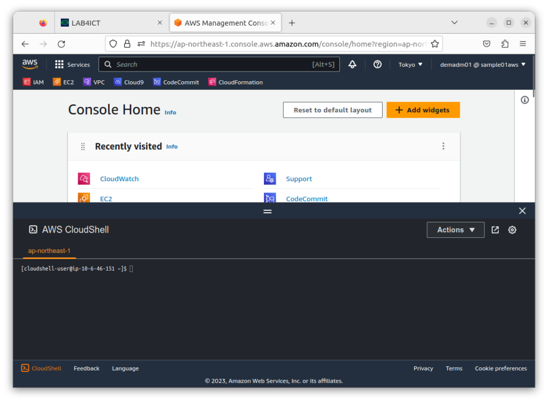This screenshot has width=548, height=402.
Task: Open CloudShell in a new browser tab
Action: coord(495,230)
